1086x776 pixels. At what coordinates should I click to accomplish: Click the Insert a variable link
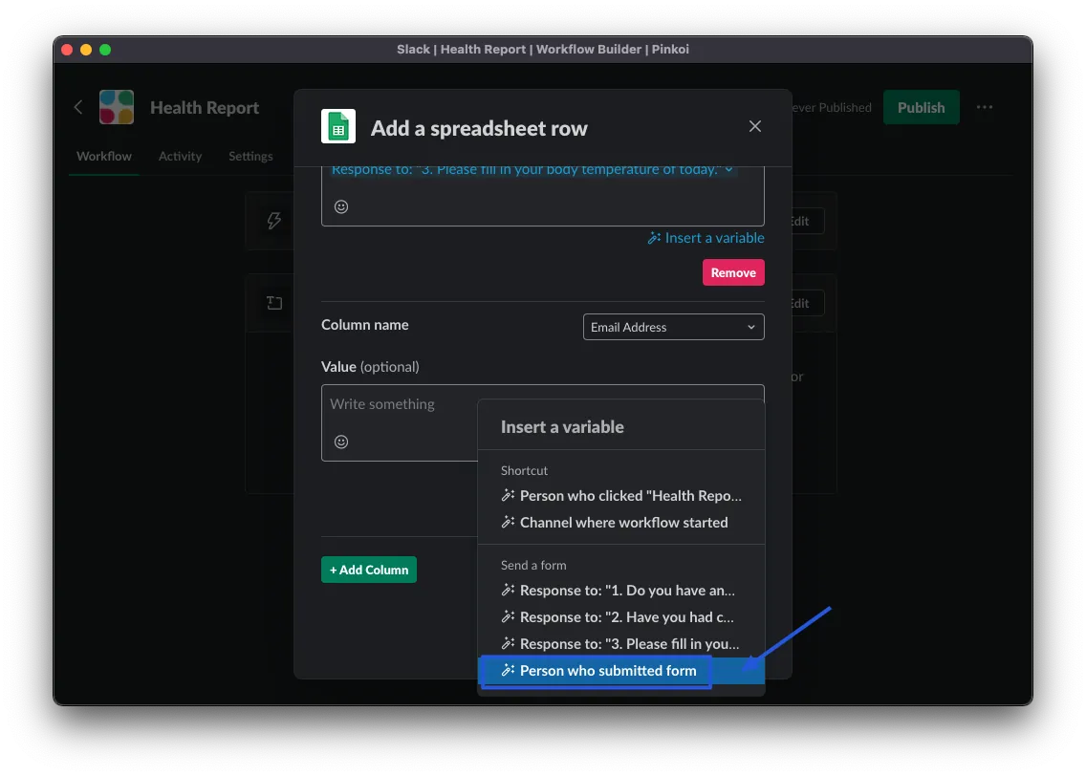coord(706,238)
